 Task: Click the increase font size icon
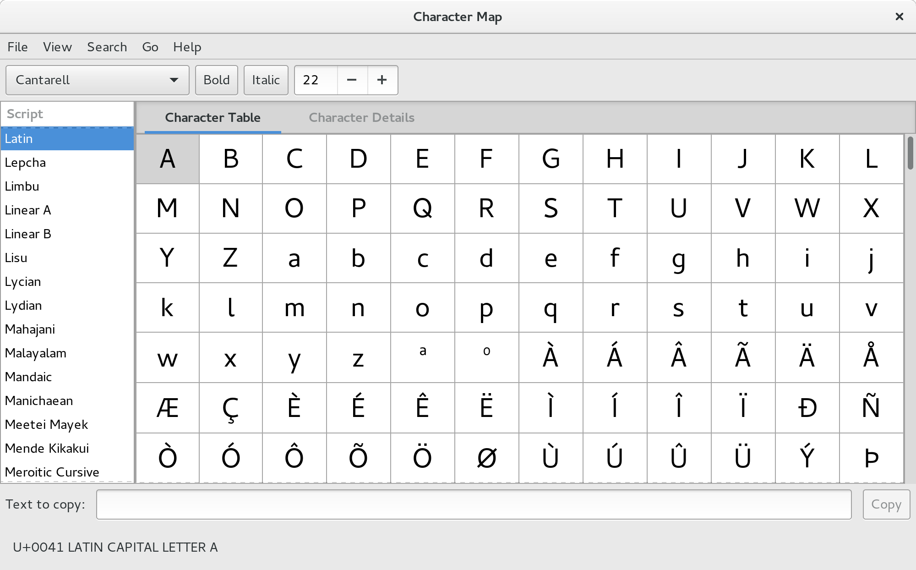[381, 80]
